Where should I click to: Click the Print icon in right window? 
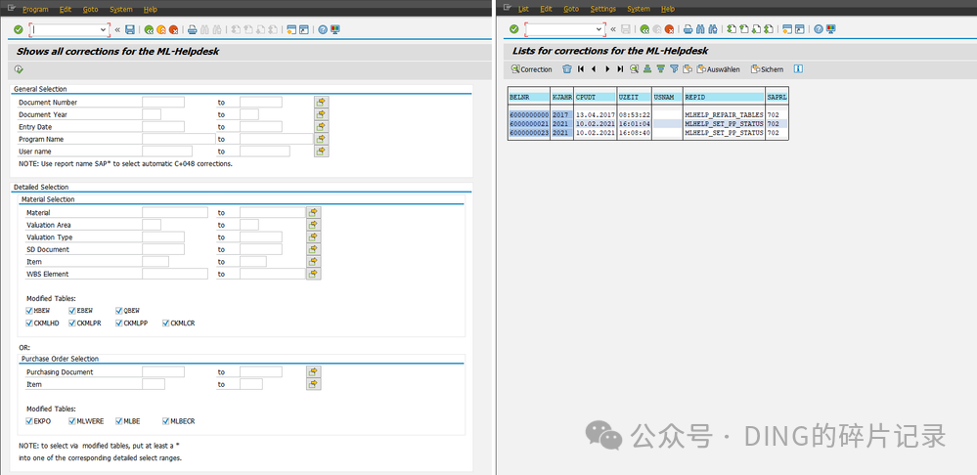(688, 28)
